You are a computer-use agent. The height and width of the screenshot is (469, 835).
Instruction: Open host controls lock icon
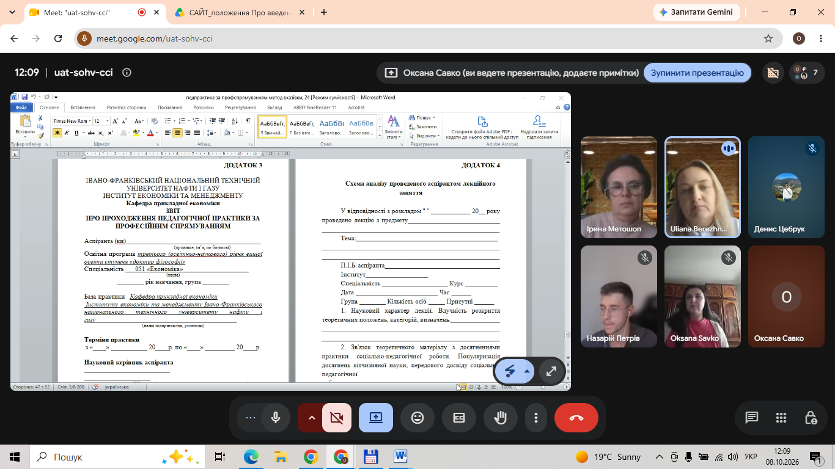pos(811,418)
